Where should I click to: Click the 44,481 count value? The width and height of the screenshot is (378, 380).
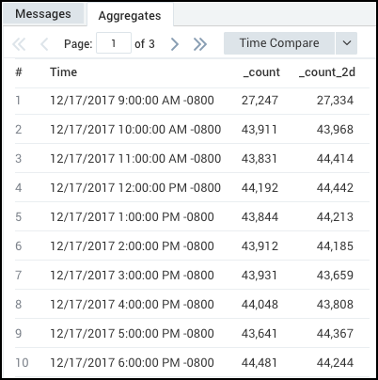click(260, 363)
